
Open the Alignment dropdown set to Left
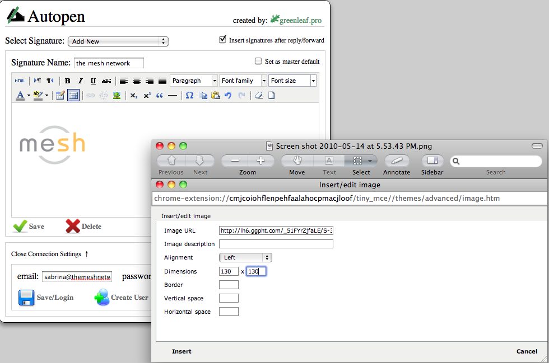pyautogui.click(x=245, y=258)
